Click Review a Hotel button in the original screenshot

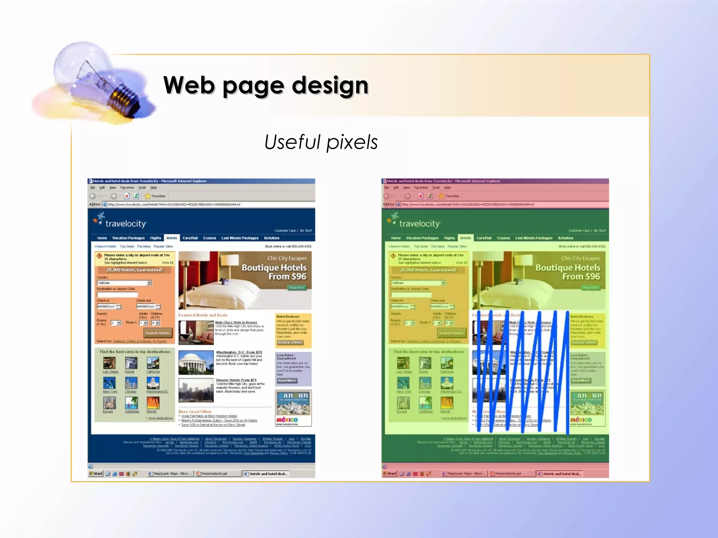pos(290,343)
